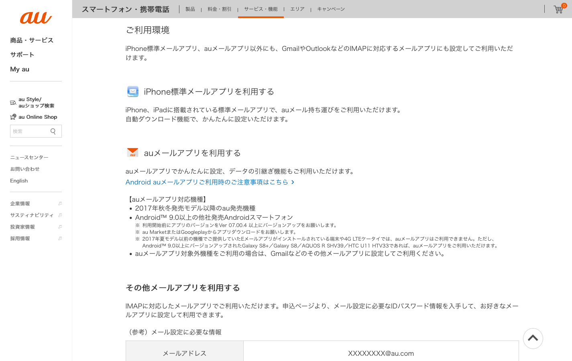
Task: Go to 商品・サービス in sidebar
Action: click(x=32, y=40)
